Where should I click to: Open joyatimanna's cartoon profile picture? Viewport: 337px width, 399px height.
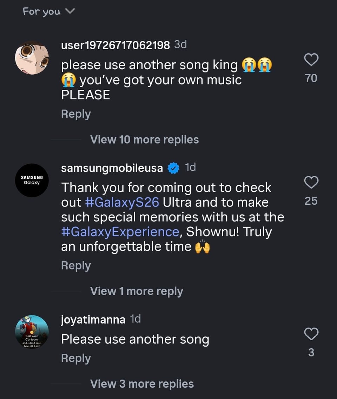pos(32,332)
